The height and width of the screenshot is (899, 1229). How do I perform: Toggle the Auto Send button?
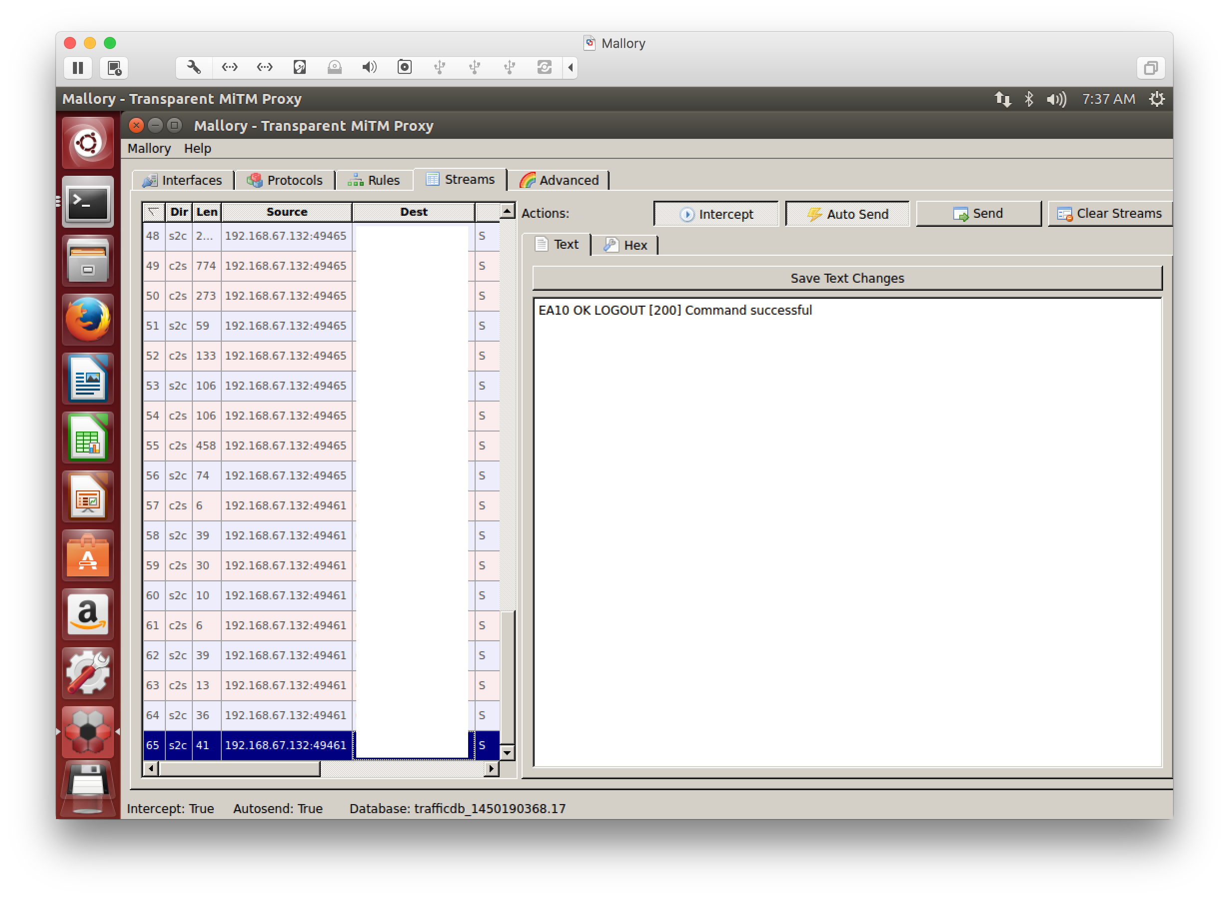tap(847, 214)
